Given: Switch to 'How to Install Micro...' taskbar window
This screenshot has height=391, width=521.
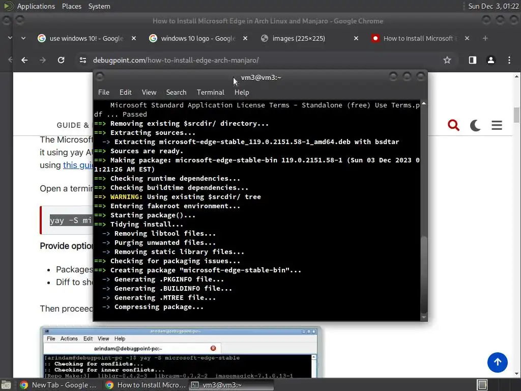Looking at the screenshot, I should 145,385.
